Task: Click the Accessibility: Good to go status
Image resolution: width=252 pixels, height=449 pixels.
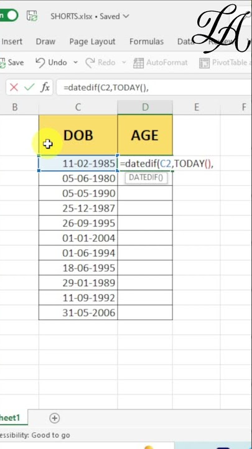Action: (x=35, y=435)
